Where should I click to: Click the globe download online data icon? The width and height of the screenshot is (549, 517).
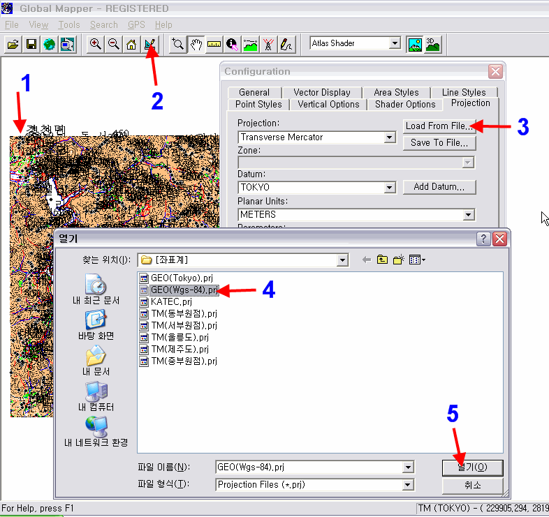50,45
